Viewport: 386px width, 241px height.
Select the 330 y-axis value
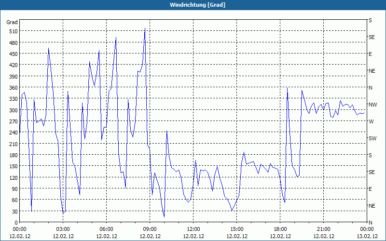click(x=14, y=99)
